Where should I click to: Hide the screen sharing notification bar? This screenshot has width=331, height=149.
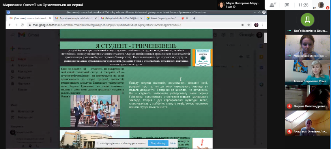coord(173,143)
